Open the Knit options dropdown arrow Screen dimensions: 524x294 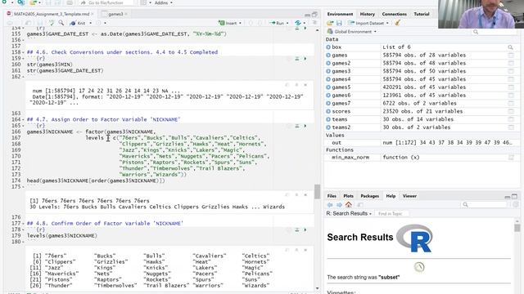coord(90,23)
